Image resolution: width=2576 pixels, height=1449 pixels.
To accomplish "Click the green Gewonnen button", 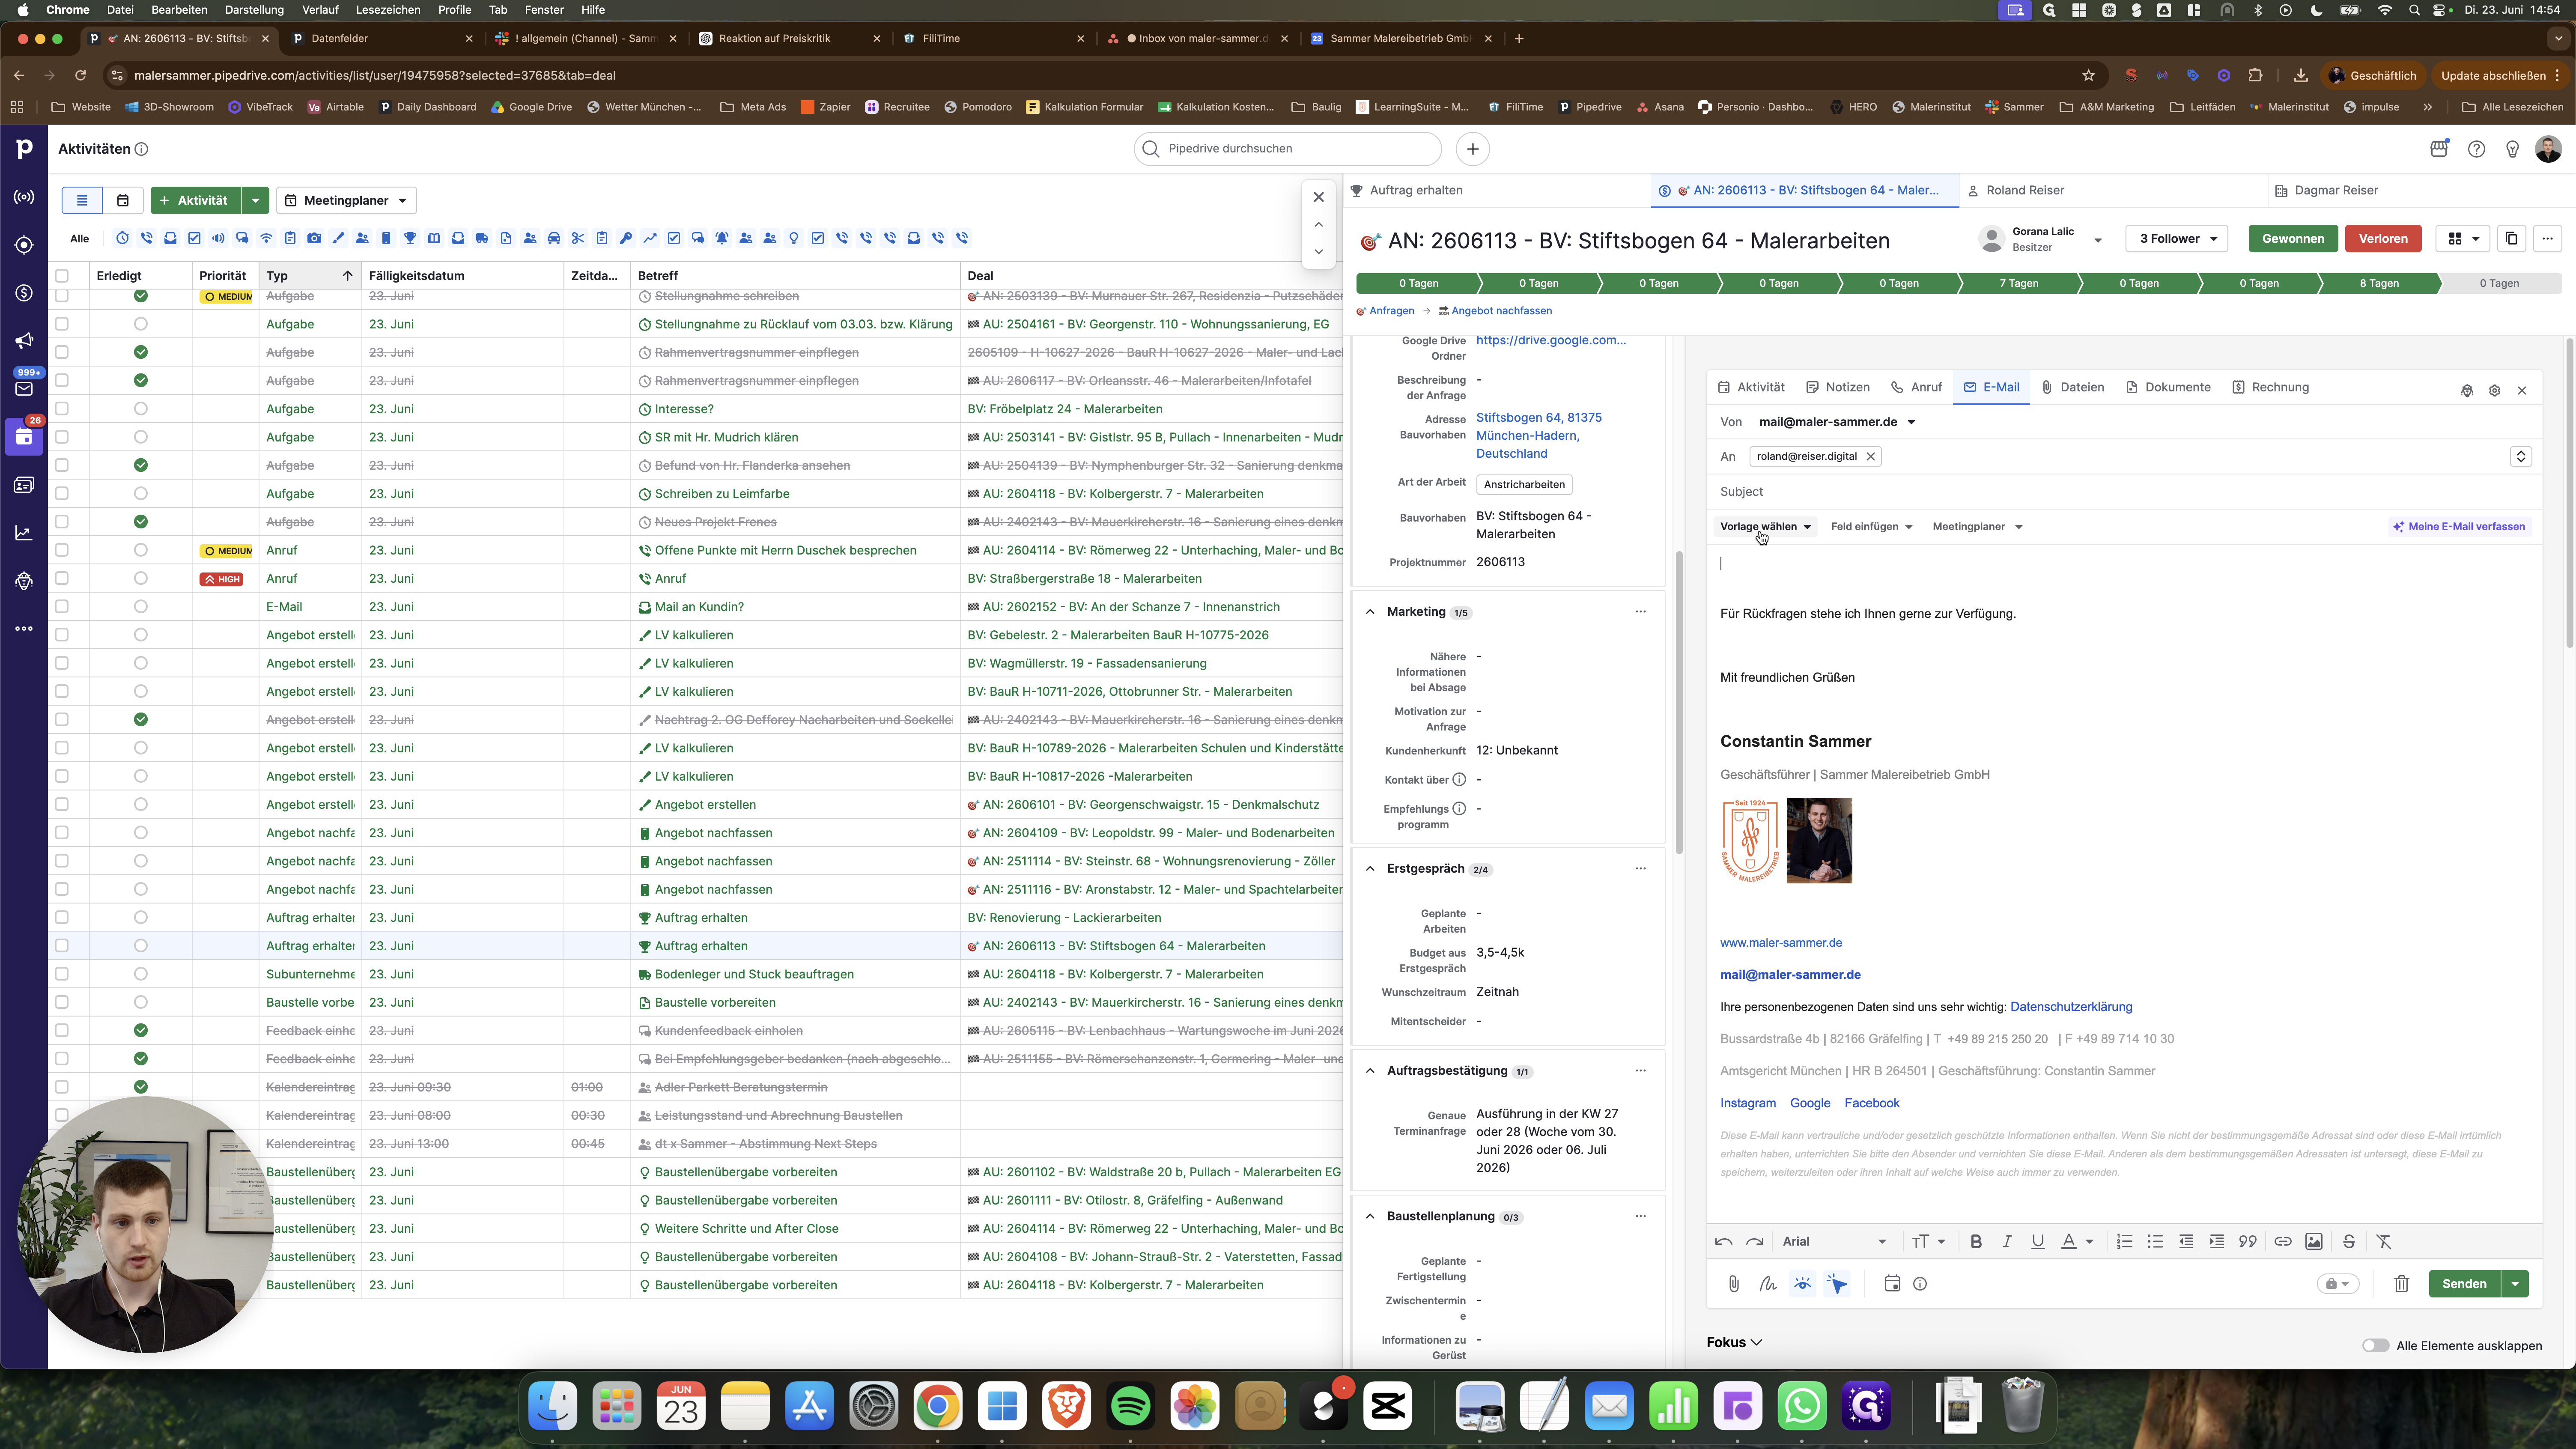I will point(2292,239).
